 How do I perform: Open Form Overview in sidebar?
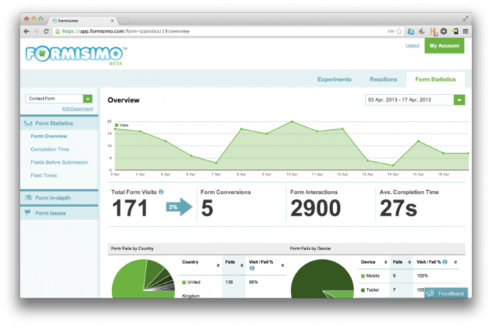tap(49, 137)
